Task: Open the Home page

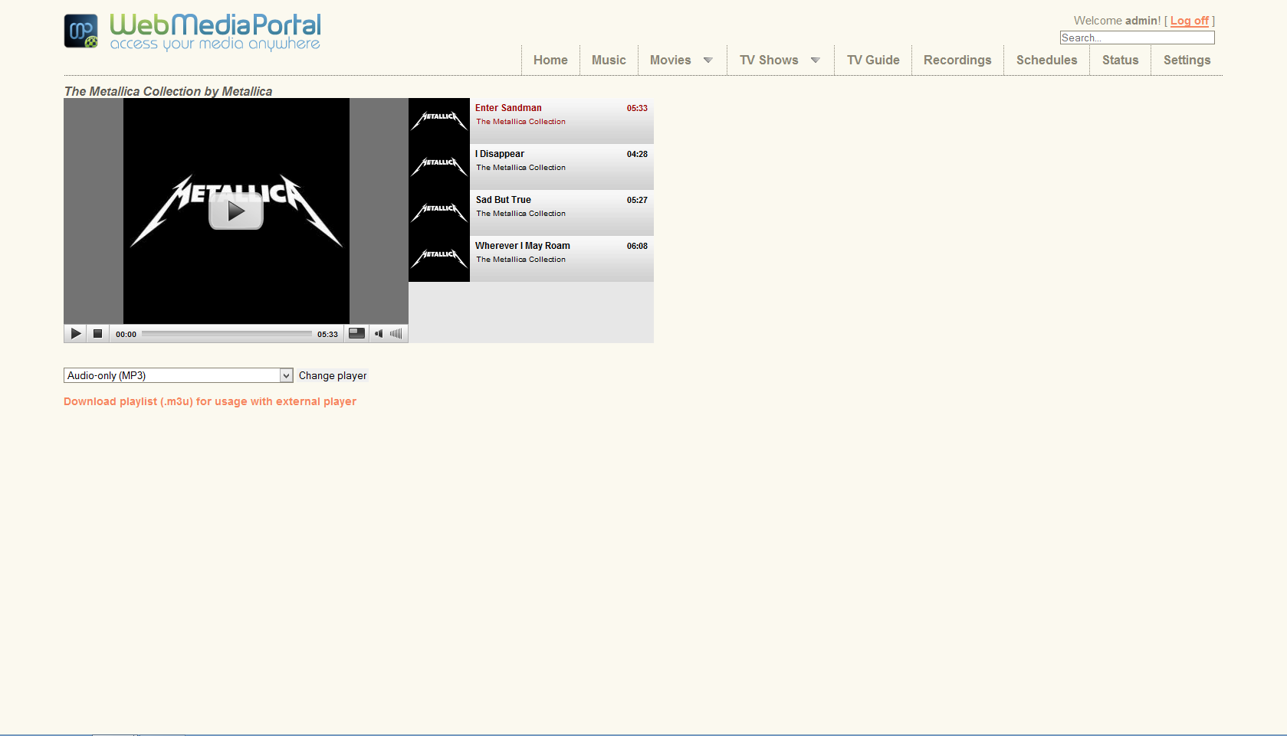Action: (550, 60)
